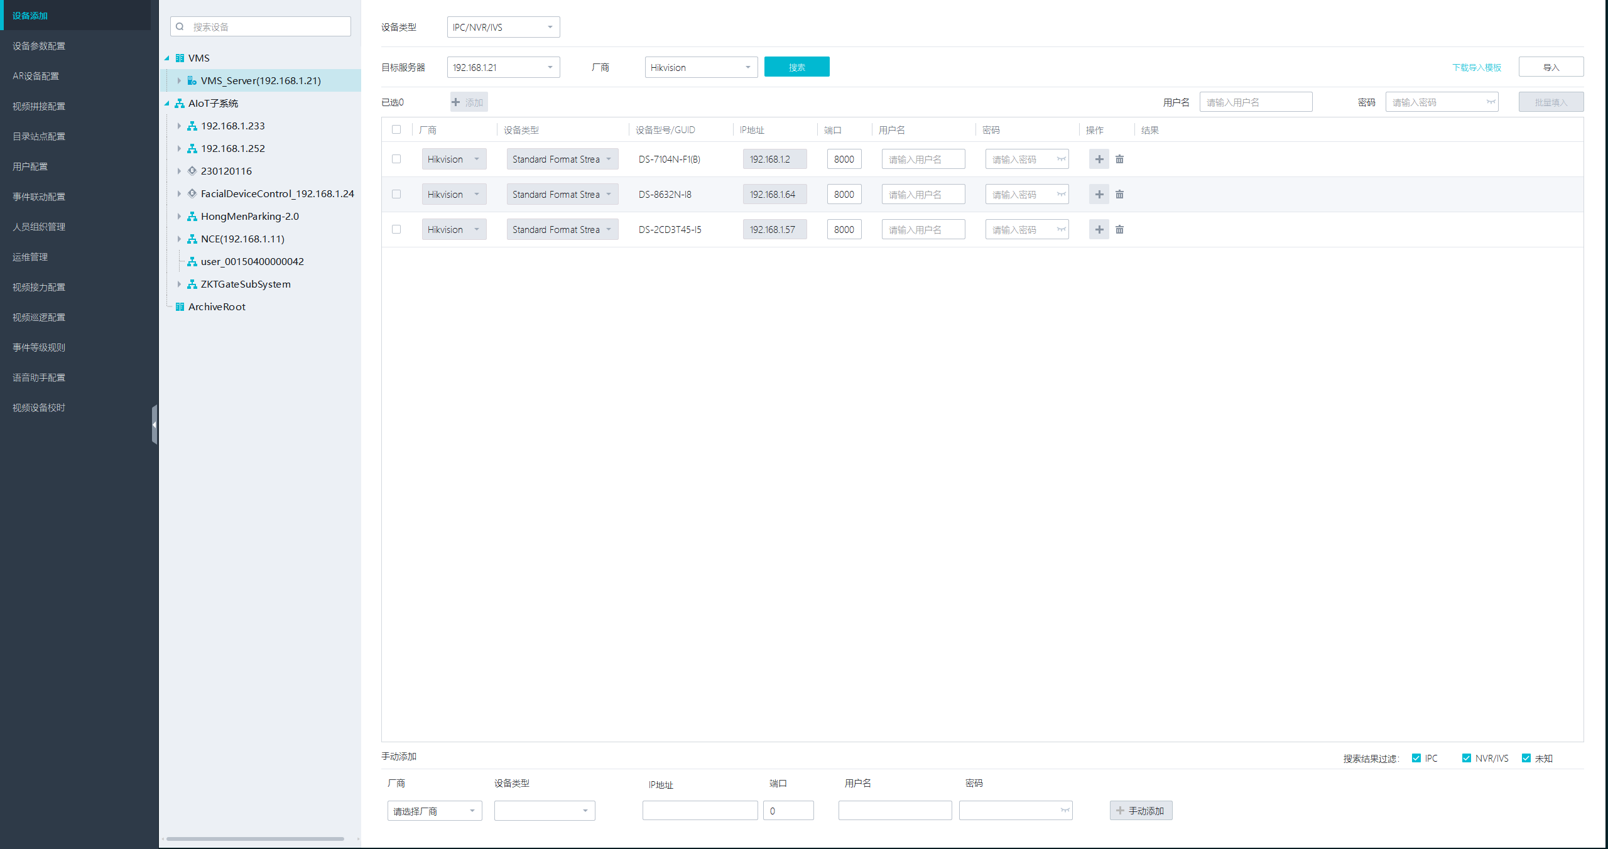Click the sidebar collapse handle arrow
The image size is (1608, 849).
[154, 424]
